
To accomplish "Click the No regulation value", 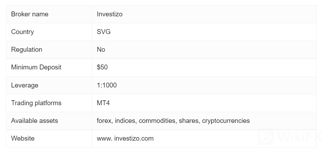I will click(101, 50).
